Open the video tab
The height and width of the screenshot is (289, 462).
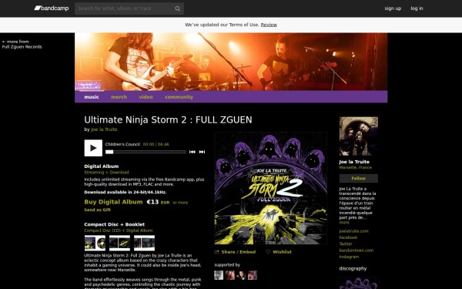click(x=146, y=97)
